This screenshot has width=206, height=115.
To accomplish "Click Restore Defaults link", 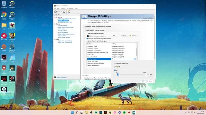I will pos(147,18).
